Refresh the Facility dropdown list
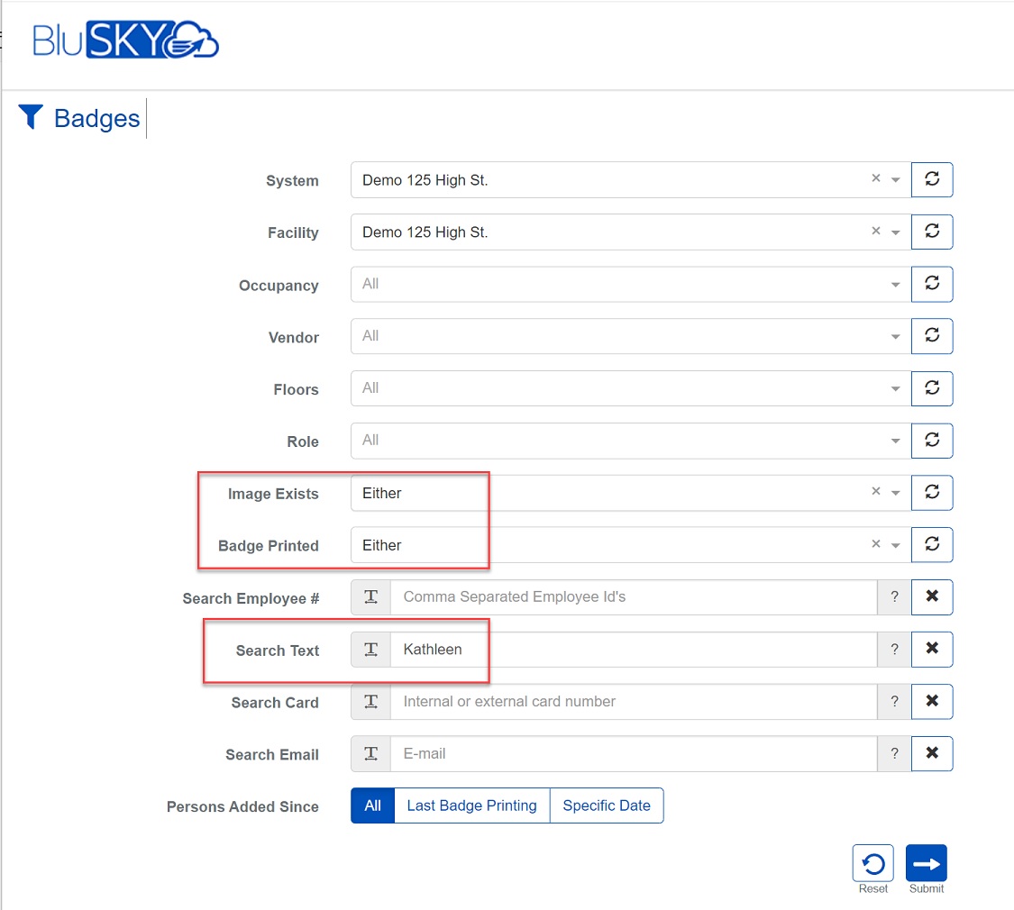 tap(932, 232)
